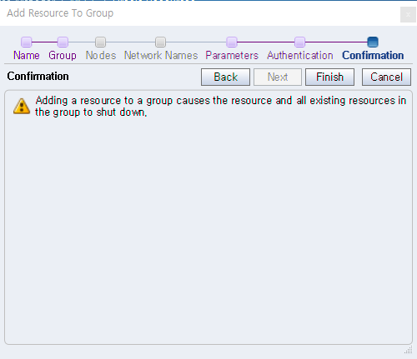This screenshot has height=359, width=417.
Task: Close the Add Resource To Group dialog
Action: pyautogui.click(x=408, y=14)
